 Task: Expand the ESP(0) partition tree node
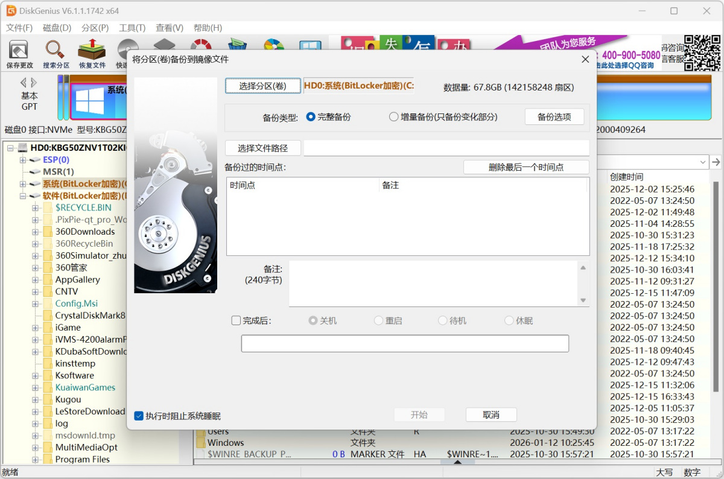tap(23, 160)
